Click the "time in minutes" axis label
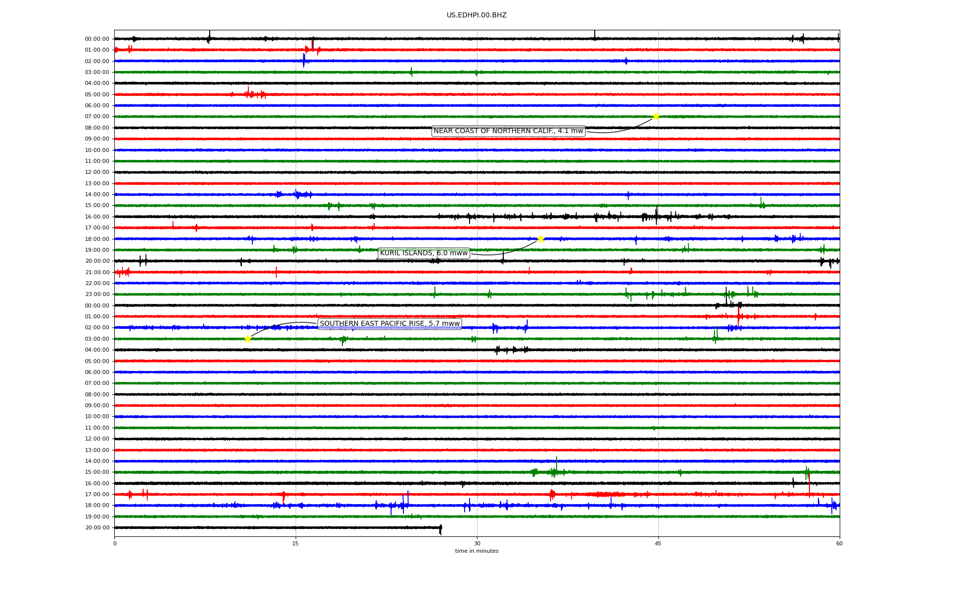The width and height of the screenshot is (954, 596). [477, 551]
